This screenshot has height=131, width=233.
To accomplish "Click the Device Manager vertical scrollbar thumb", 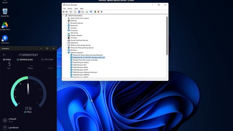I will coord(167,36).
